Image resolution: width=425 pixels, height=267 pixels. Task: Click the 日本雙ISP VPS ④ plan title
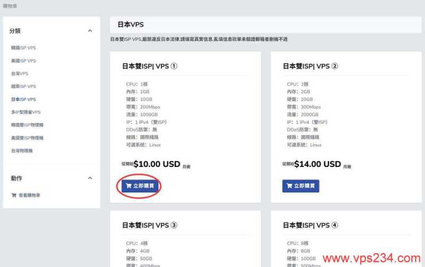pyautogui.click(x=310, y=225)
